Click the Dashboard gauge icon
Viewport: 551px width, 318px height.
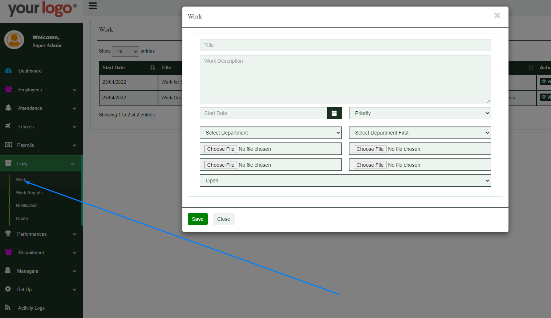[x=8, y=71]
